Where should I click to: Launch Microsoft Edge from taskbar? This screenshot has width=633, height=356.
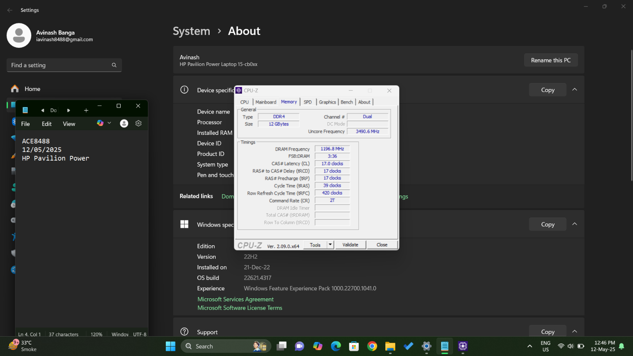coord(336,347)
